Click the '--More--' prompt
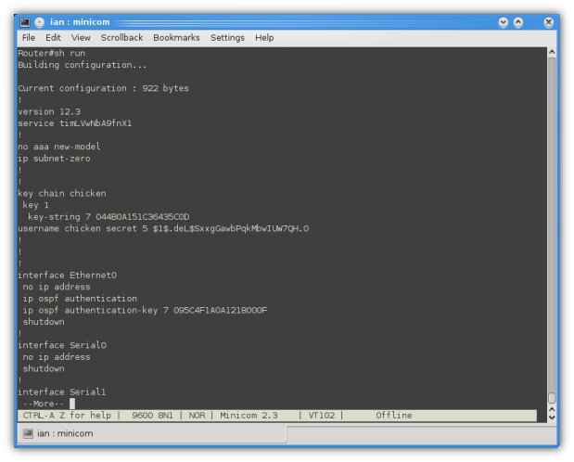Screen dimensions: 574x462 (x=44, y=404)
